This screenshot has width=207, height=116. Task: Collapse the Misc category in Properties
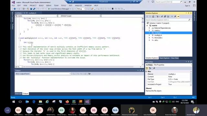click(146, 72)
